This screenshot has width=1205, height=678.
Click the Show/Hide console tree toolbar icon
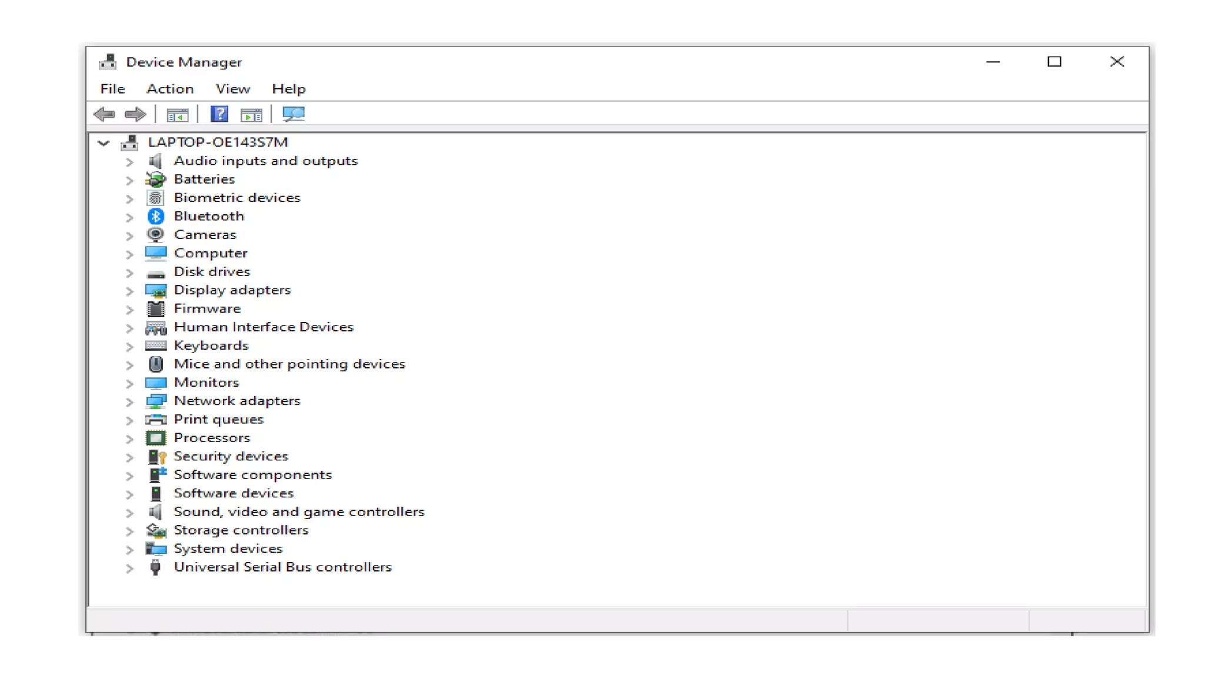tap(177, 115)
